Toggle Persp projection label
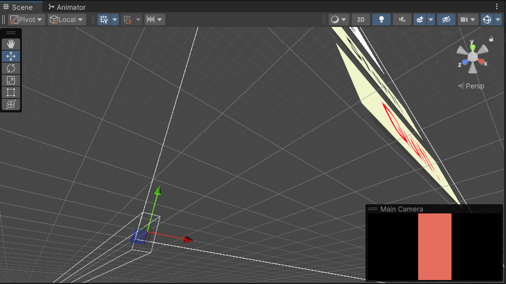506x284 pixels. pos(471,86)
